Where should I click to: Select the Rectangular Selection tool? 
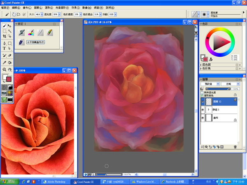tap(5, 31)
